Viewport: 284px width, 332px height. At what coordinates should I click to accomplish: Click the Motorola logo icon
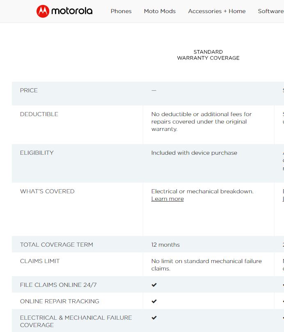43,11
